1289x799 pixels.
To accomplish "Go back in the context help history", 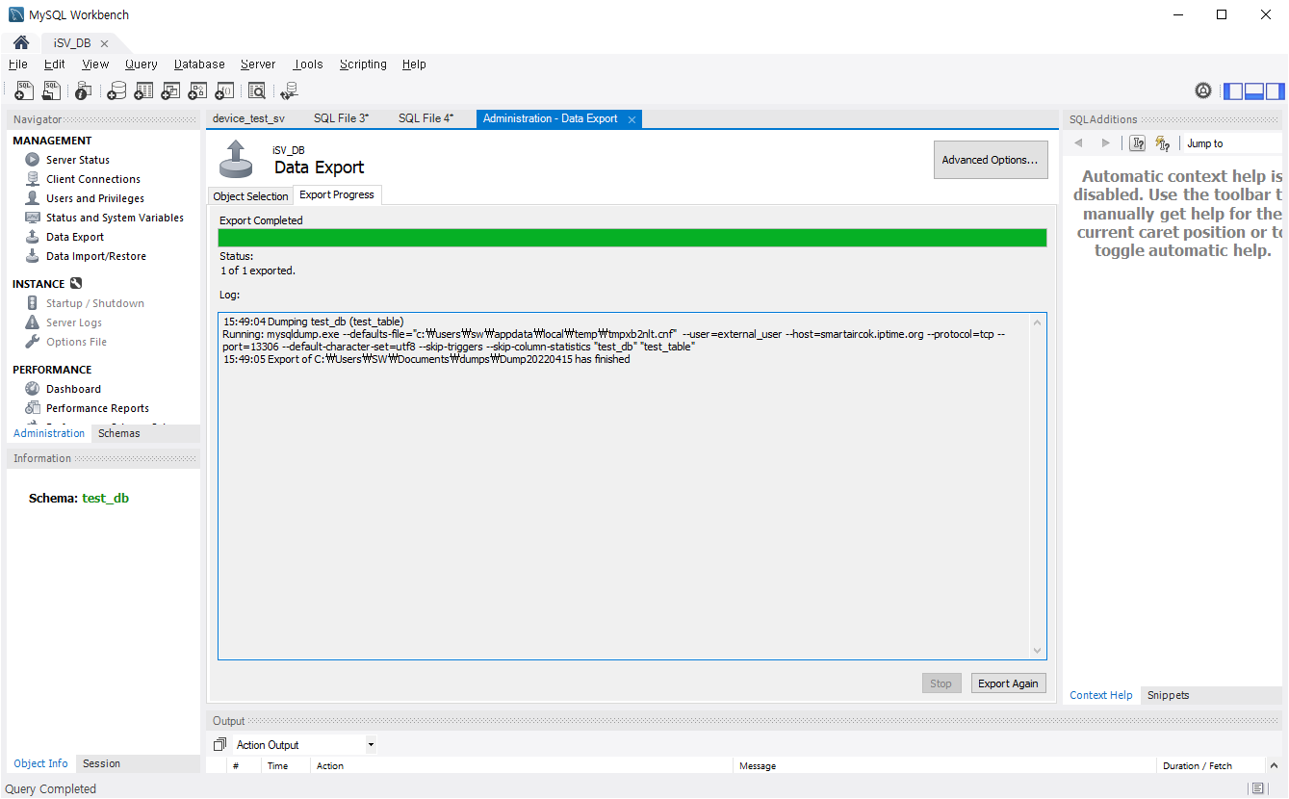I will (x=1079, y=143).
